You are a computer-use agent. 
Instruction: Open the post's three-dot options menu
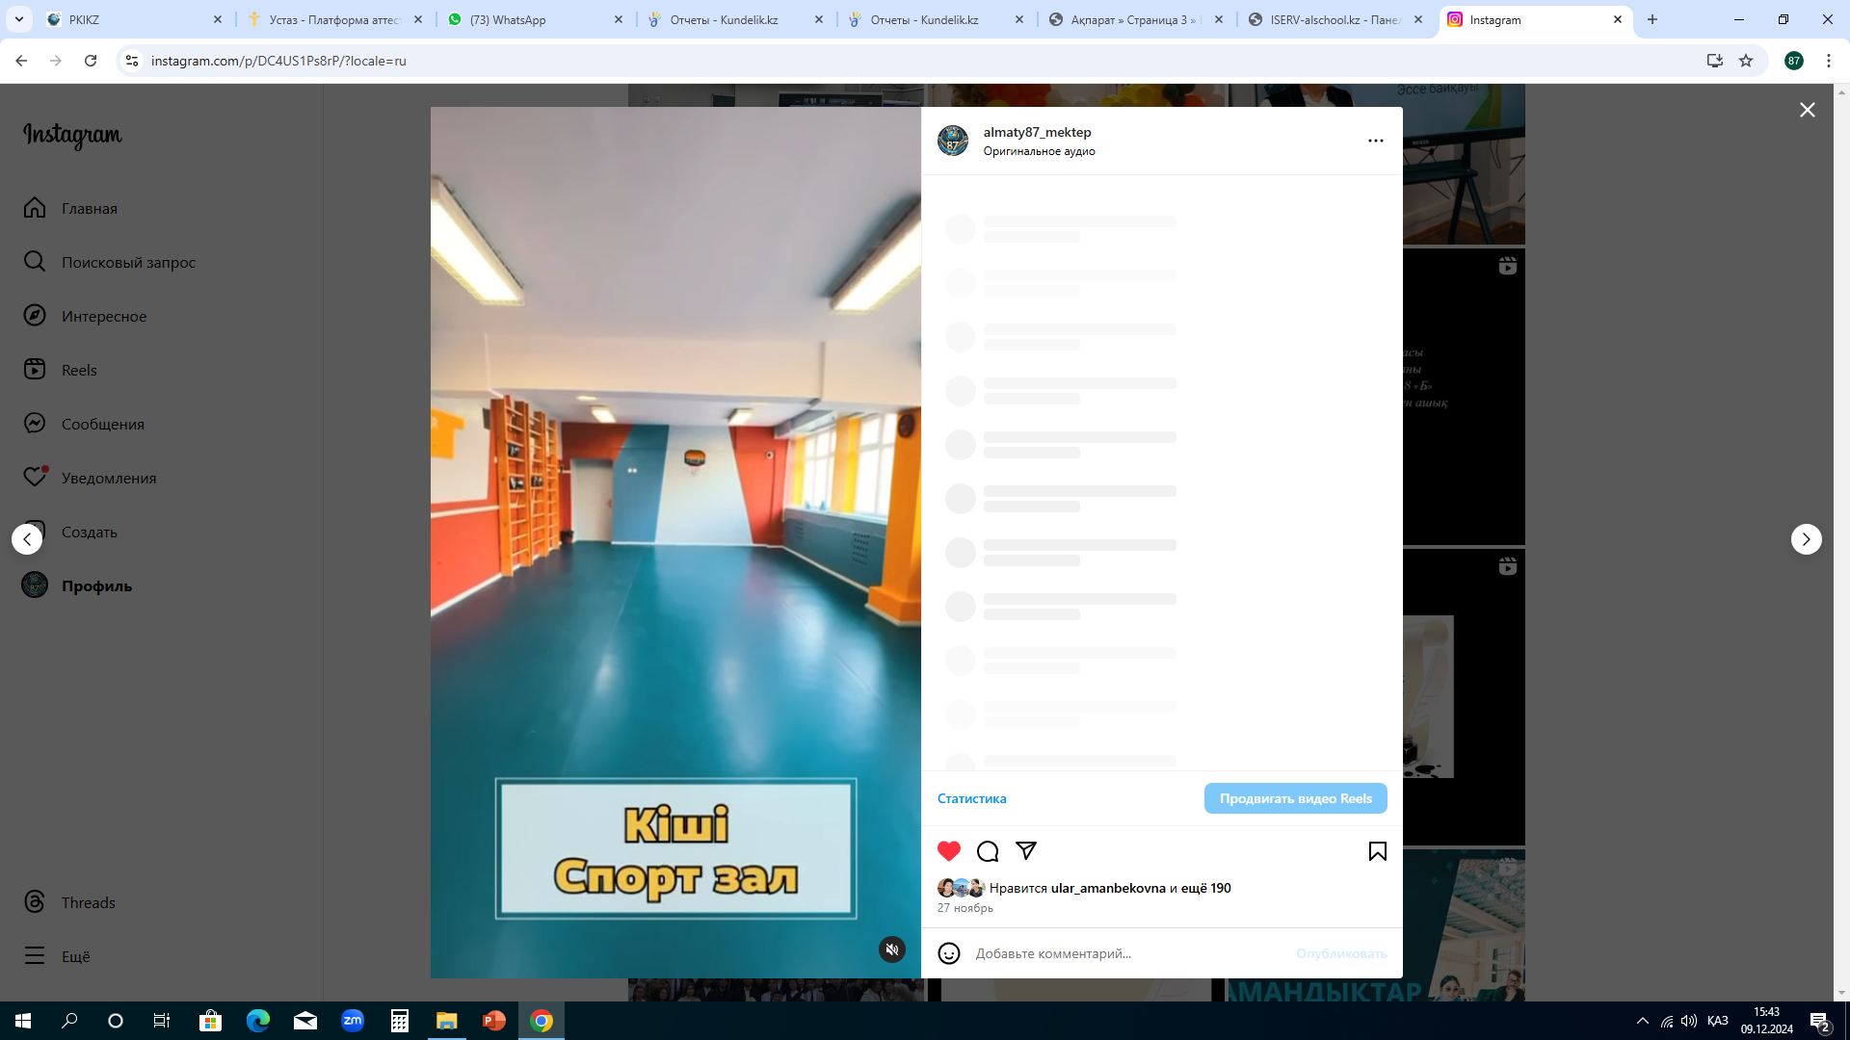pos(1376,141)
